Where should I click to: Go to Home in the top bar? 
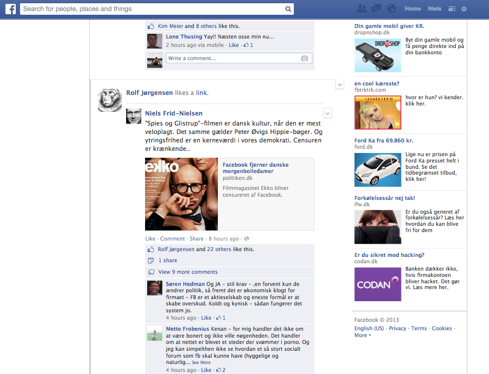[x=413, y=9]
